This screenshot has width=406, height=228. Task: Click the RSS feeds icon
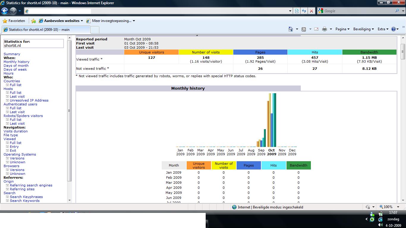coord(304,29)
